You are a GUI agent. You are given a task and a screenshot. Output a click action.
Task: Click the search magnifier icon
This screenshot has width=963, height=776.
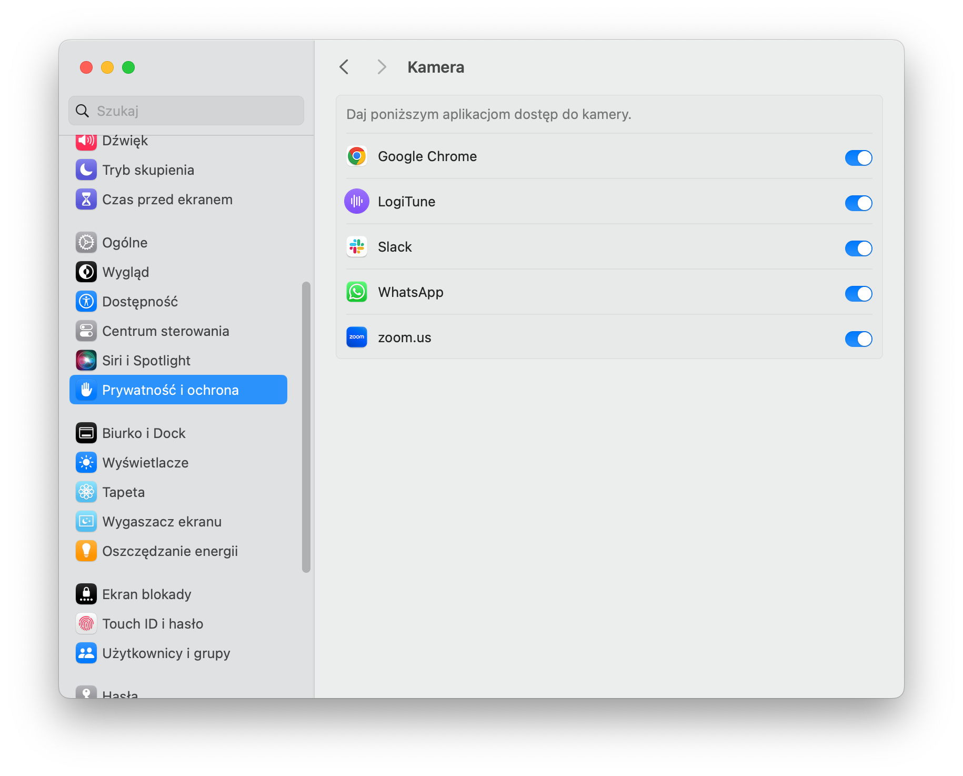click(82, 111)
